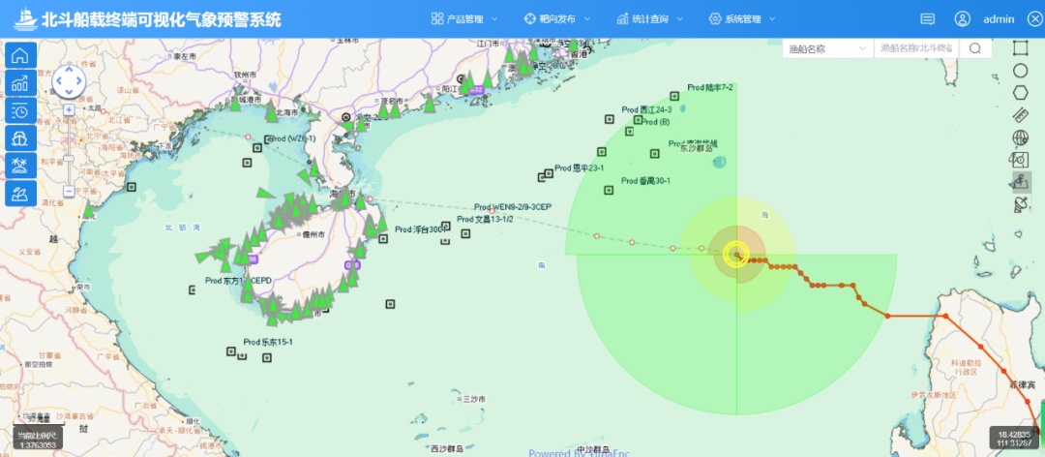Open the 统计查询 menu

pos(650,18)
